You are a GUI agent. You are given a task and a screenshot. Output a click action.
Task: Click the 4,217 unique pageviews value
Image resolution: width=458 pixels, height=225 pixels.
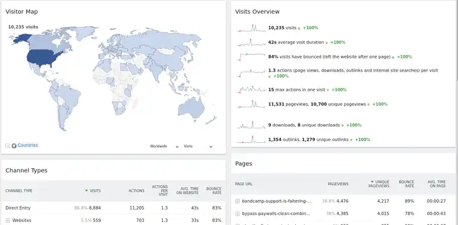click(x=383, y=201)
